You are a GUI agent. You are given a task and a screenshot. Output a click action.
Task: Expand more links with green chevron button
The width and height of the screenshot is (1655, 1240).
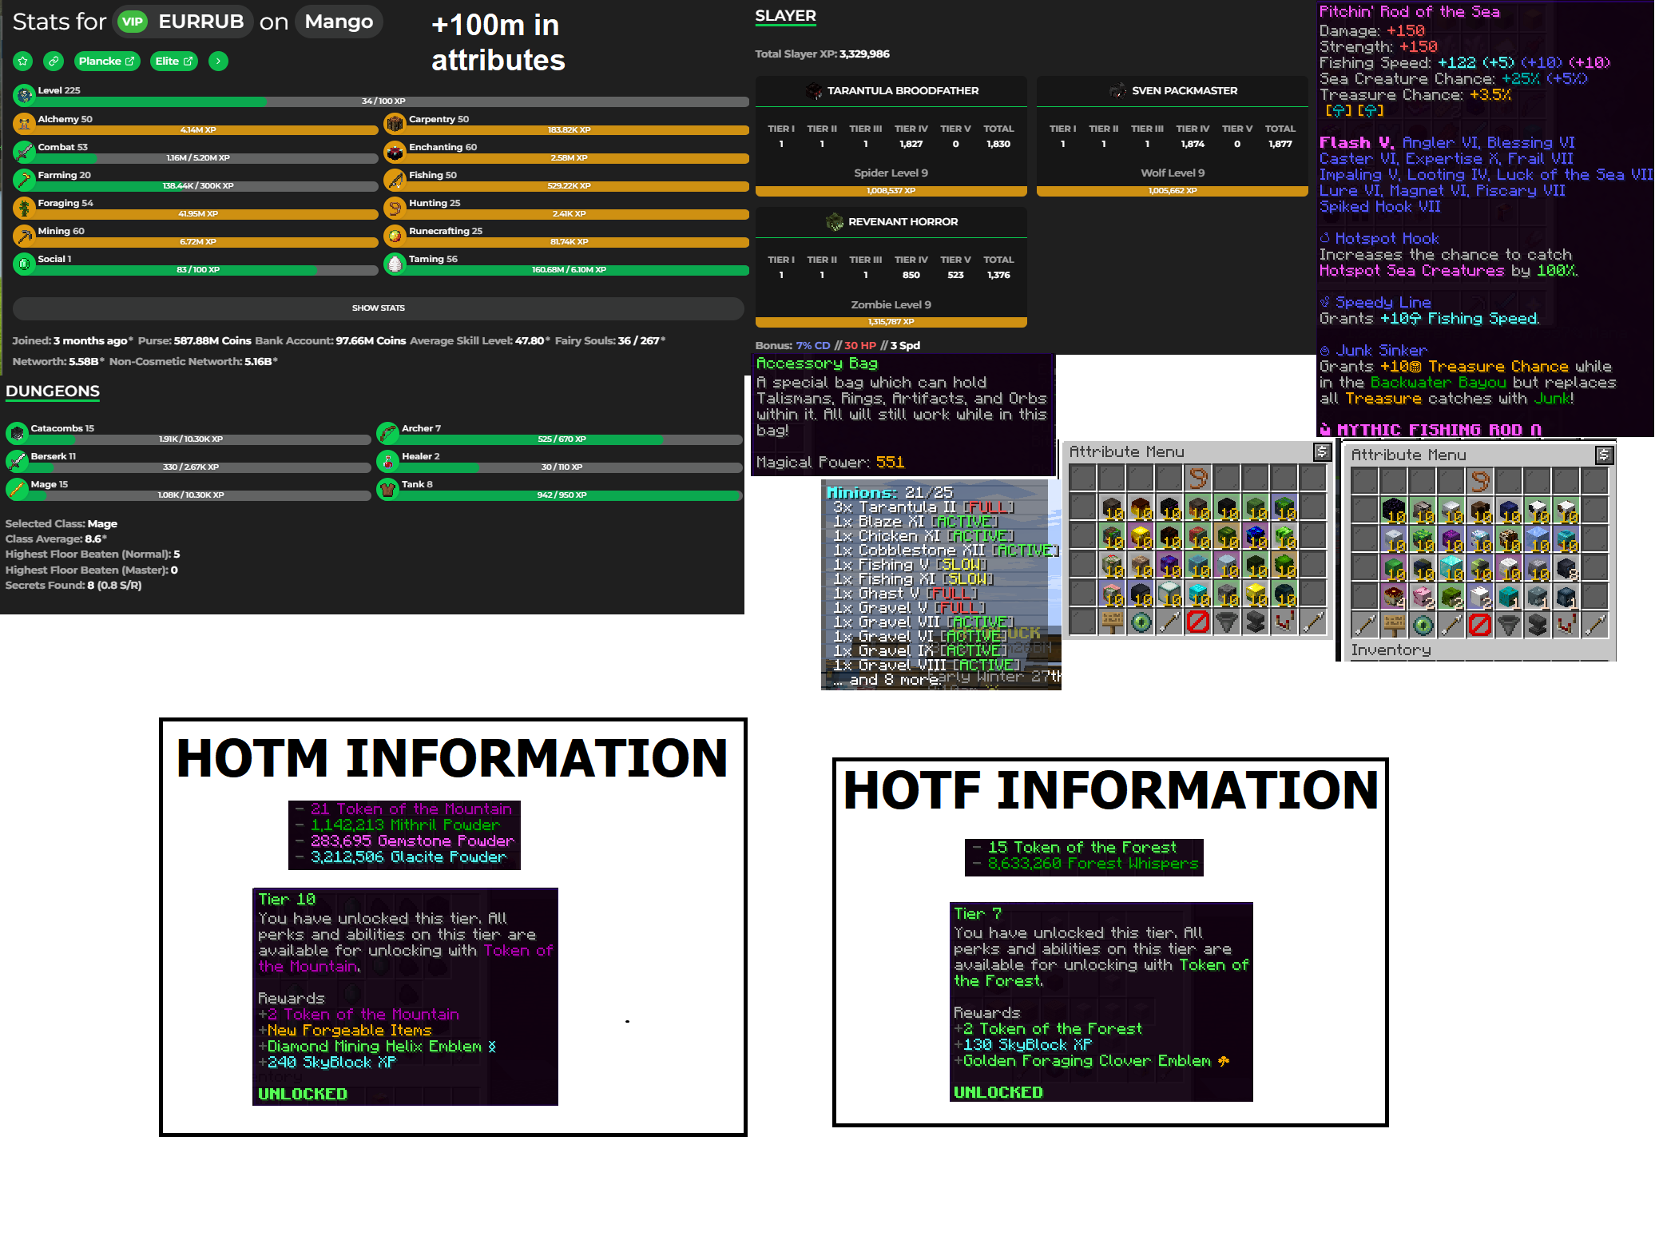[218, 62]
